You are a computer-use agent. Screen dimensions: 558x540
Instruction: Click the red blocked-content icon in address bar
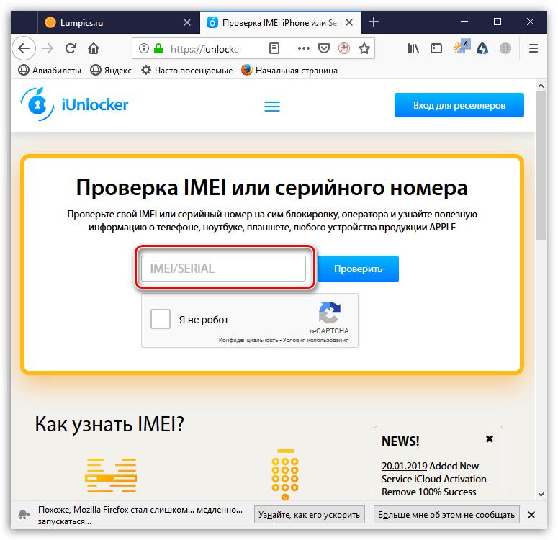[x=344, y=48]
